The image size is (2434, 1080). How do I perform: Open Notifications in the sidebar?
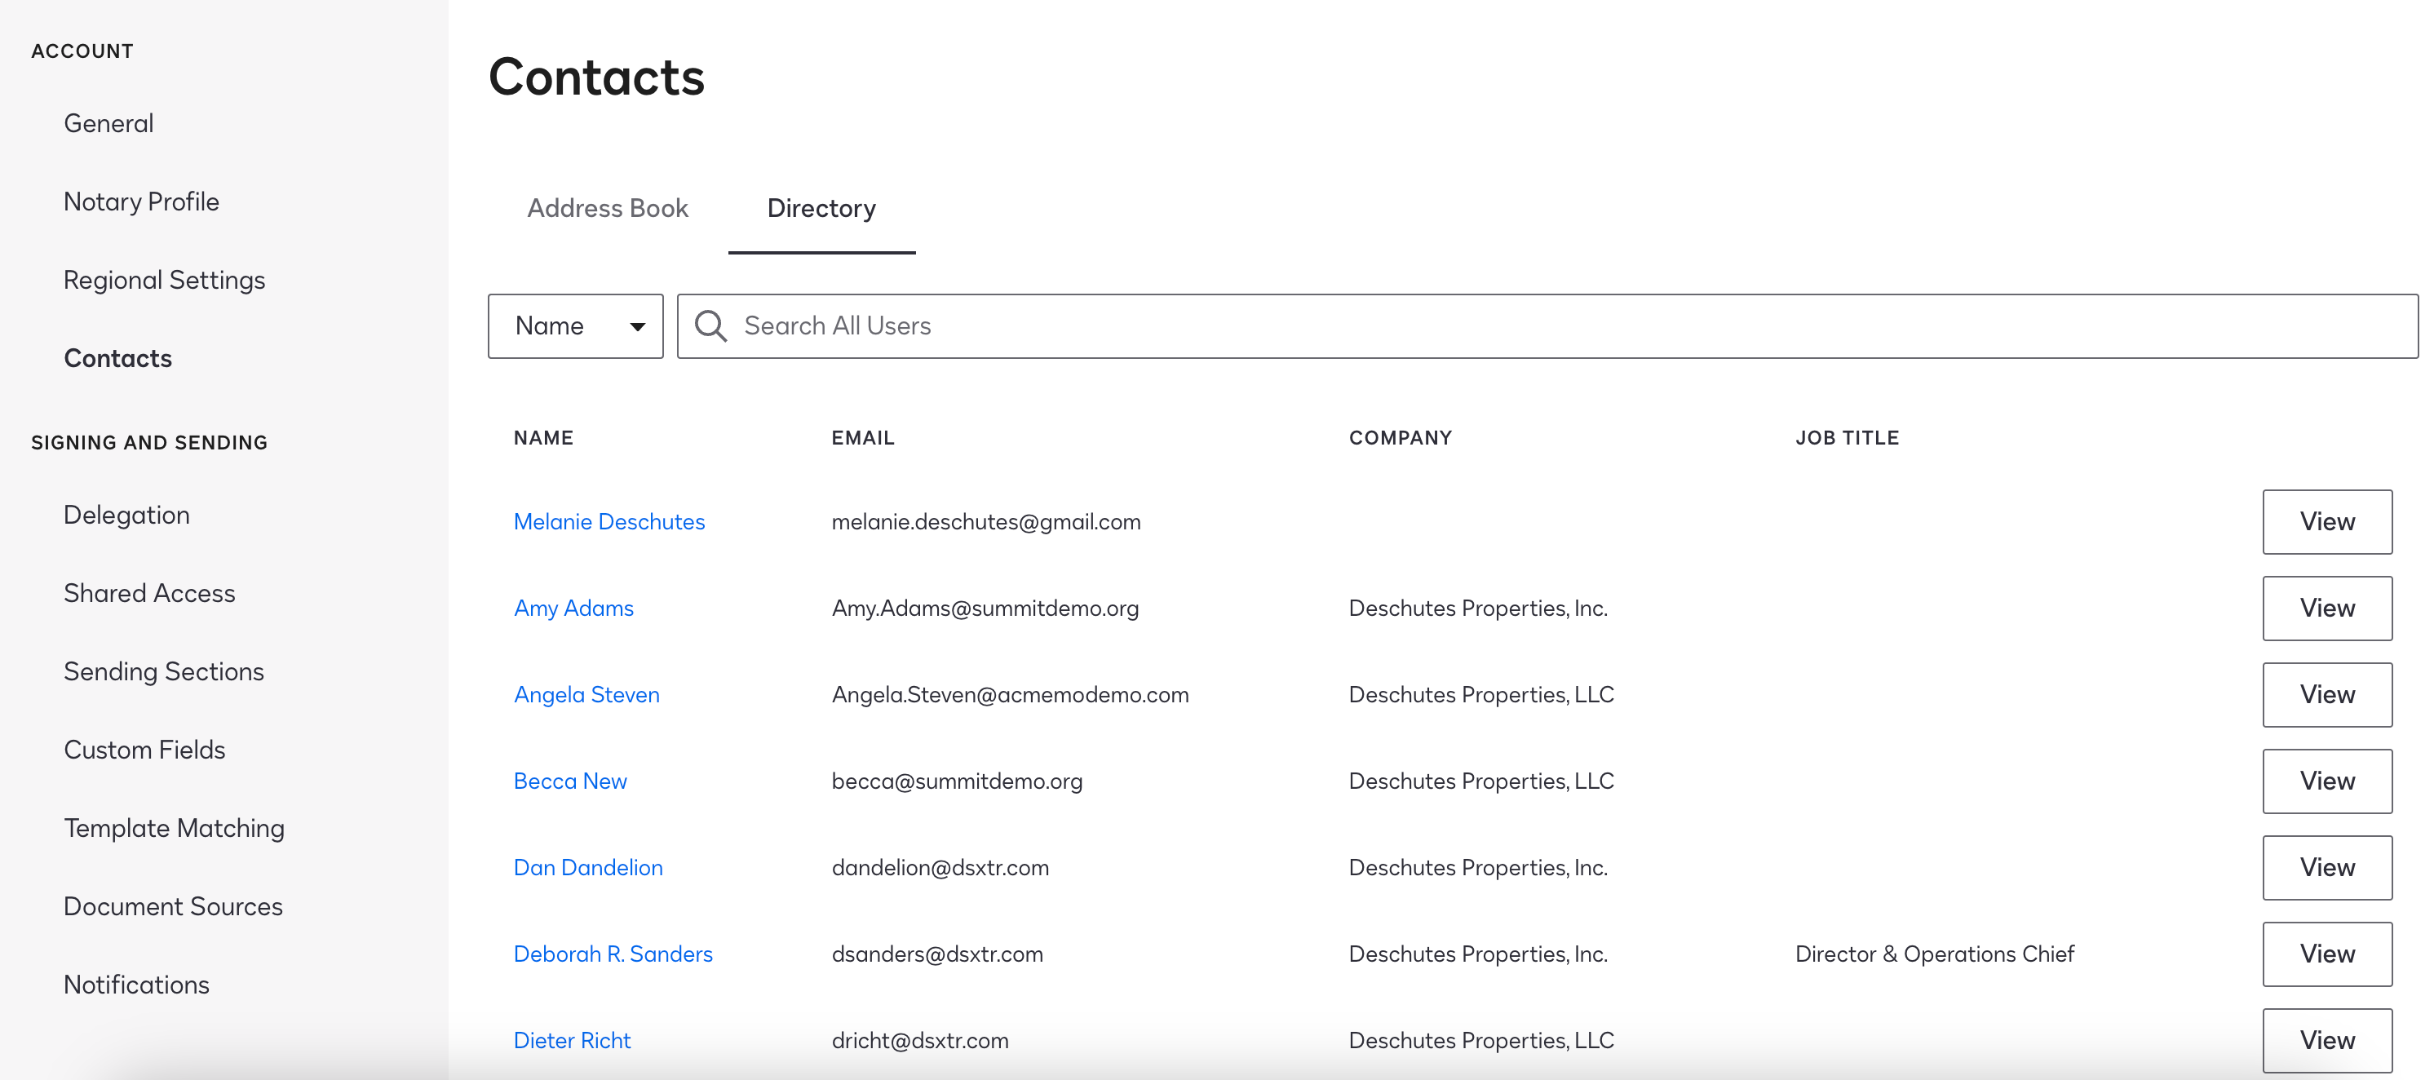pos(137,985)
